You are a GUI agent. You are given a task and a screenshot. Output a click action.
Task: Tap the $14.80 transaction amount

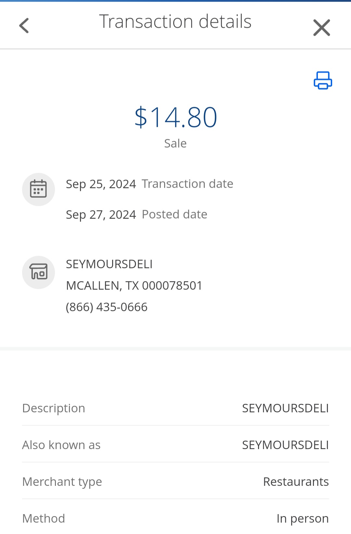pyautogui.click(x=175, y=117)
